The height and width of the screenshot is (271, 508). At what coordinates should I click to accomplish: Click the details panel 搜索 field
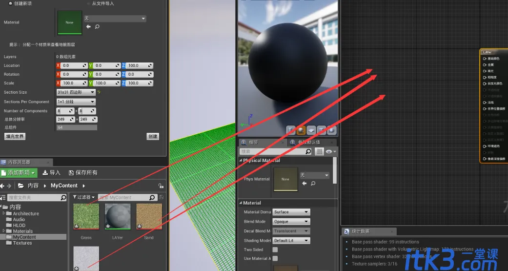pyautogui.click(x=276, y=151)
